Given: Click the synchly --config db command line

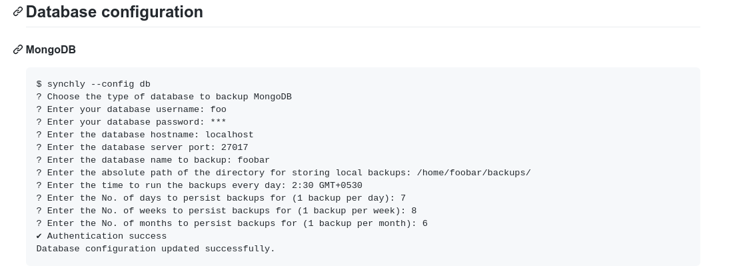Looking at the screenshot, I should [93, 84].
